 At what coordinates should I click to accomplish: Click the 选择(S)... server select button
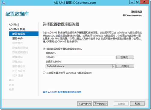(125, 57)
